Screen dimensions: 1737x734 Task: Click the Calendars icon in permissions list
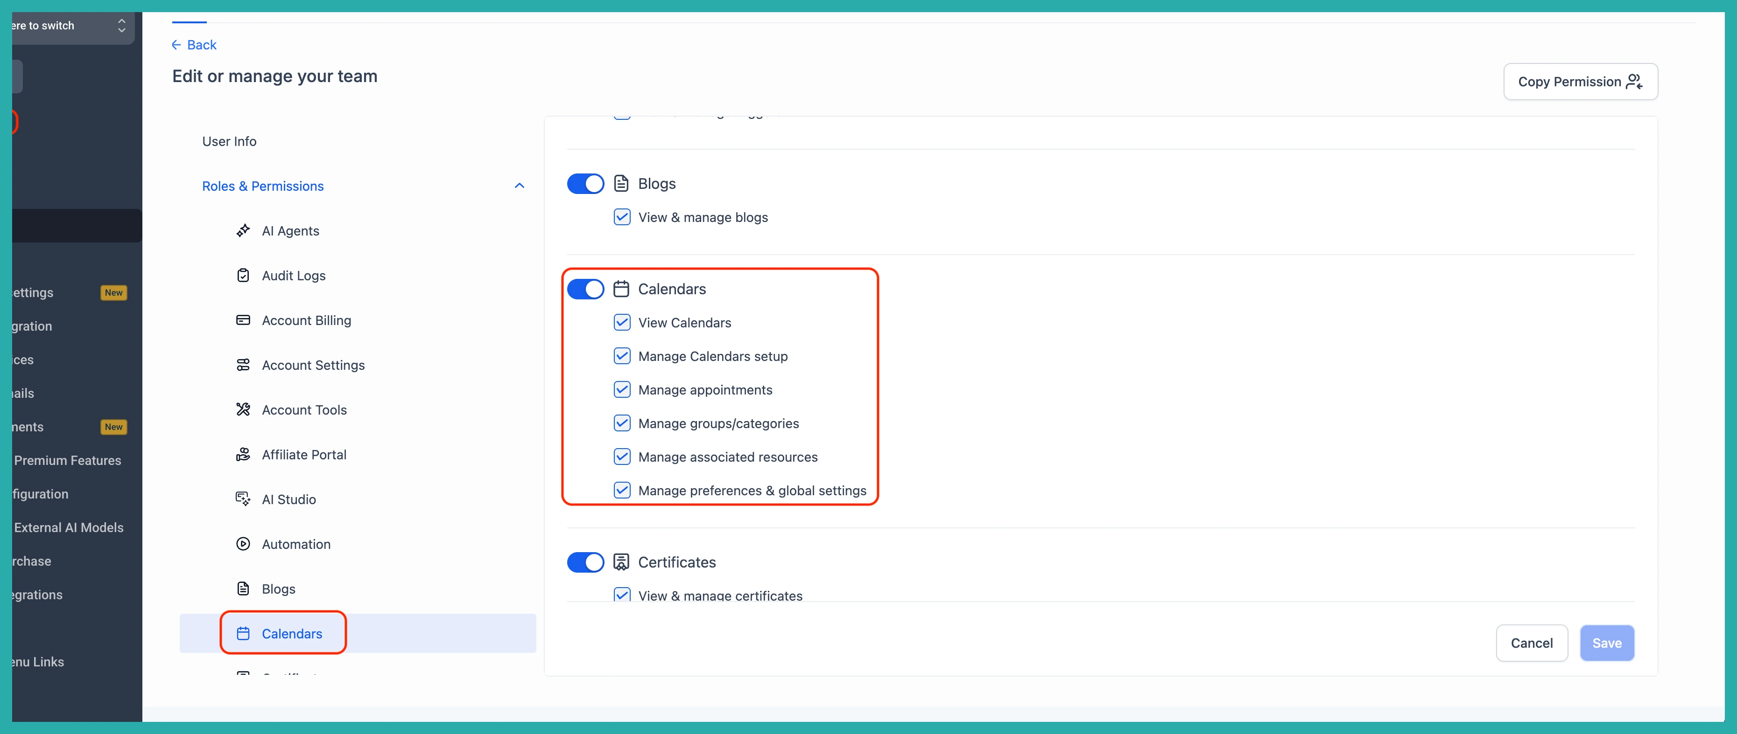click(243, 634)
